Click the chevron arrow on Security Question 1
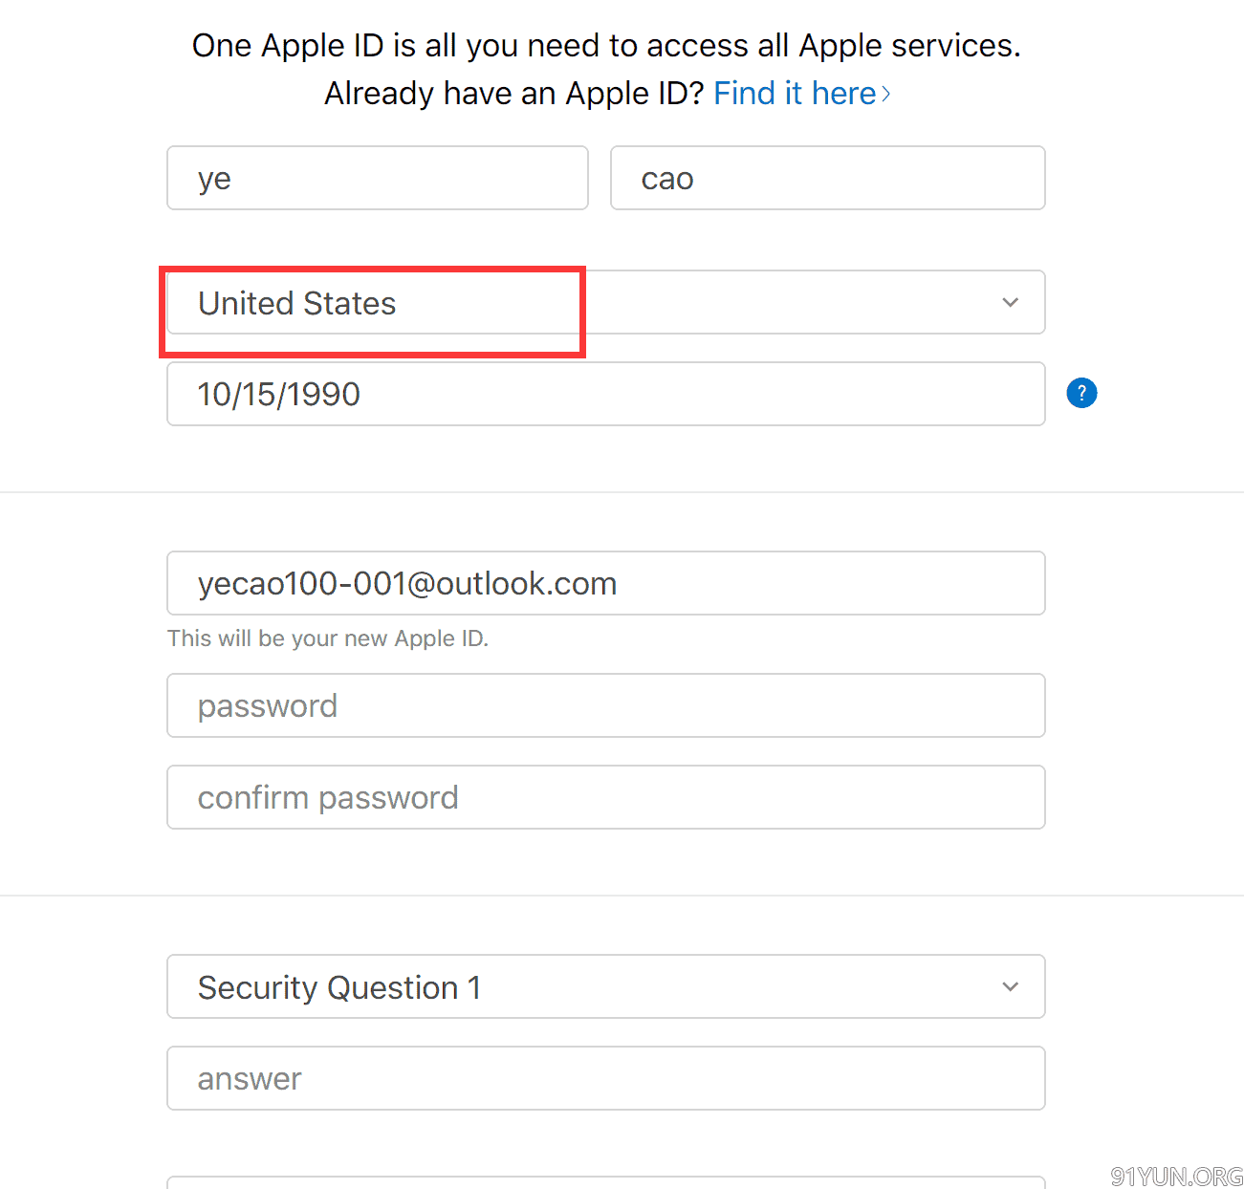The height and width of the screenshot is (1189, 1244). coord(1010,986)
